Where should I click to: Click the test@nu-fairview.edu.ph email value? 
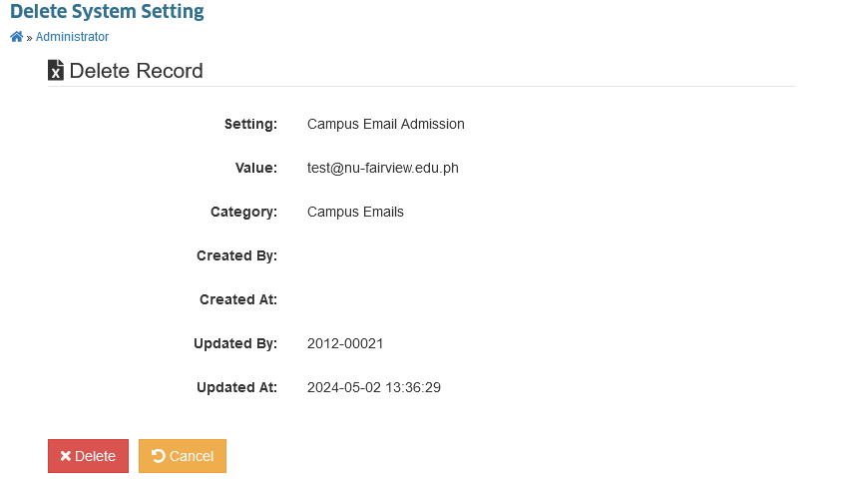click(x=383, y=168)
